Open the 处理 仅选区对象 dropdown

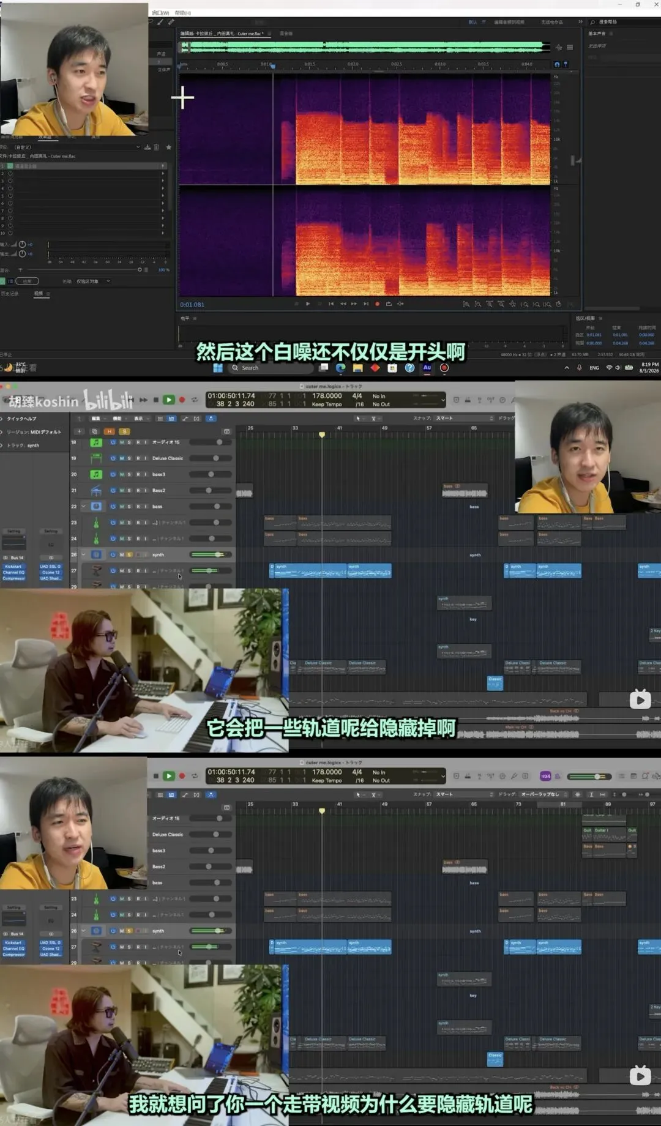pos(93,281)
